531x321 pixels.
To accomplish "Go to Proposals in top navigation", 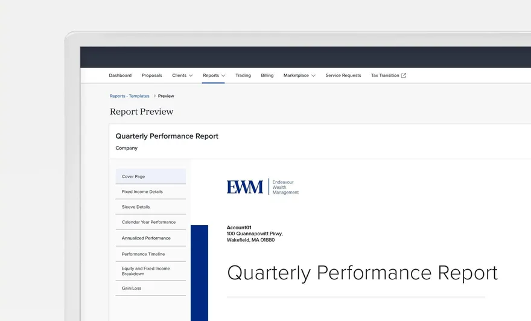I will (x=151, y=75).
